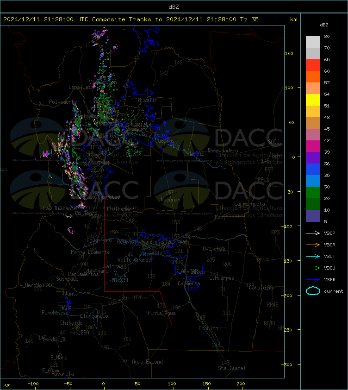The height and width of the screenshot is (390, 348).
Task: Pick the purple 36-39 dBZ swatch
Action: point(313,157)
